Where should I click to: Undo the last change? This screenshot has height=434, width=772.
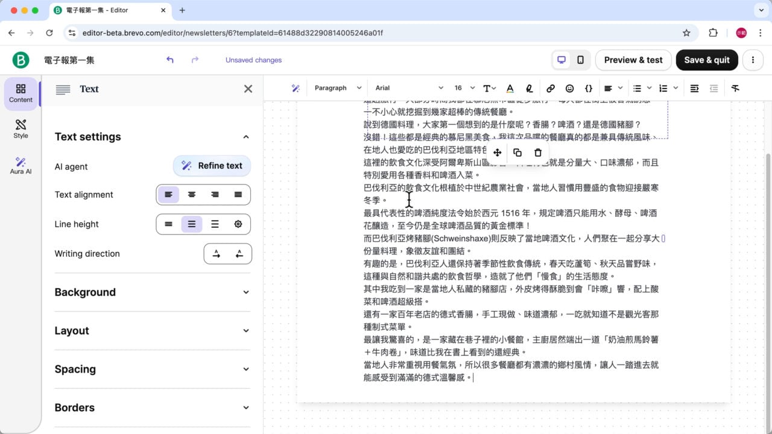click(x=170, y=60)
